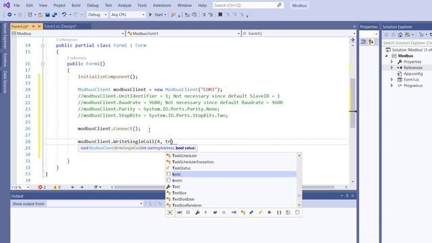This screenshot has height=243, width=432.
Task: Click the locals and parameters filter icon
Action: (180, 213)
